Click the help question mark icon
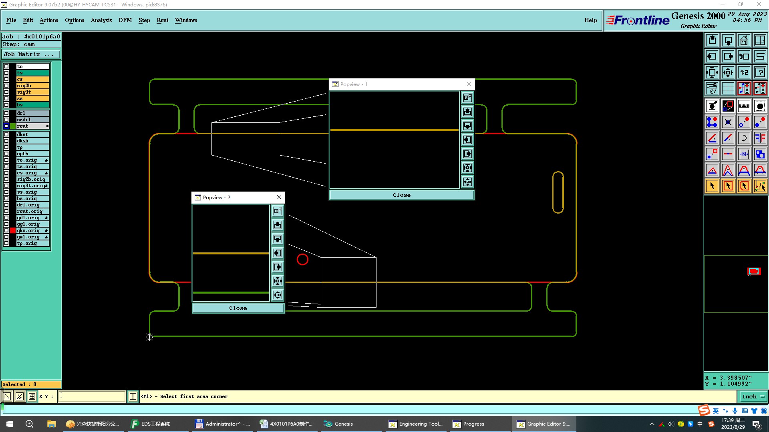This screenshot has height=432, width=769. click(760, 72)
